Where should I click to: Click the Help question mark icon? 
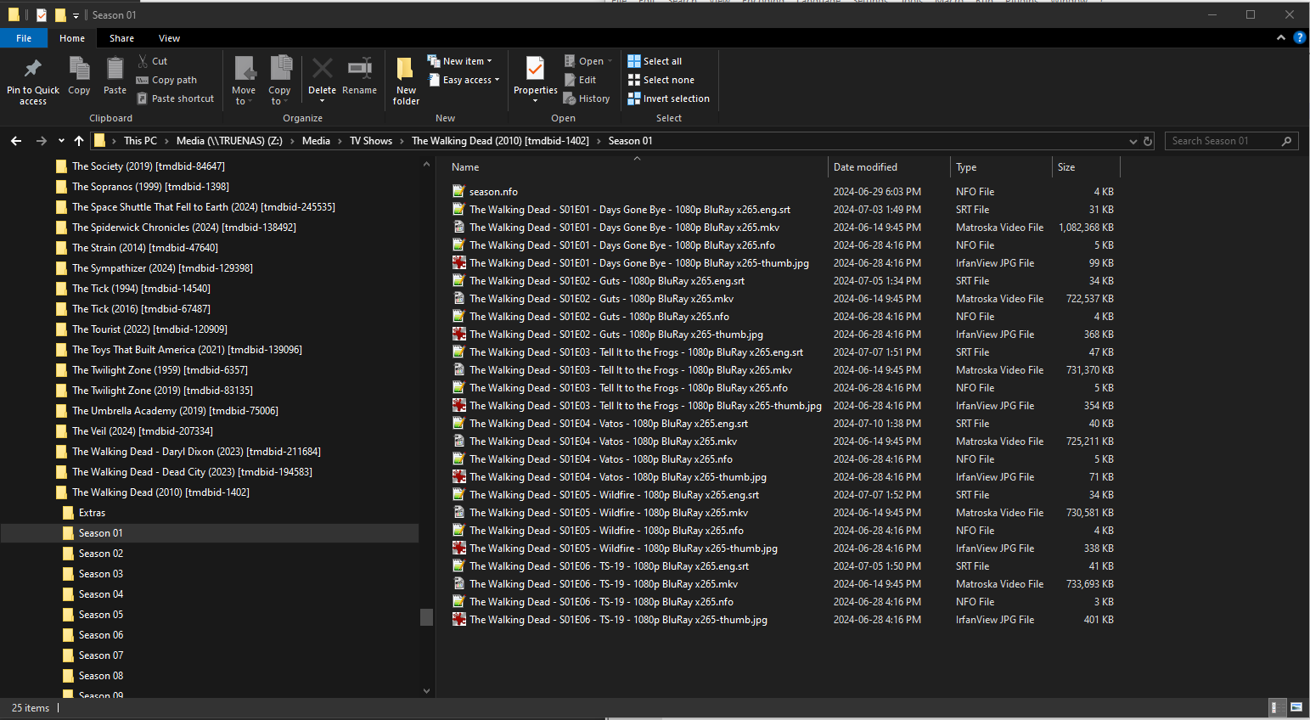(1299, 37)
